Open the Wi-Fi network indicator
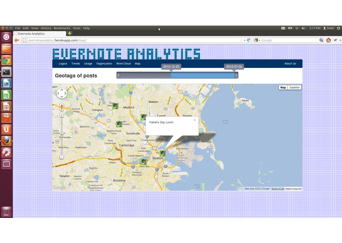This screenshot has width=342, height=243. pyautogui.click(x=297, y=28)
